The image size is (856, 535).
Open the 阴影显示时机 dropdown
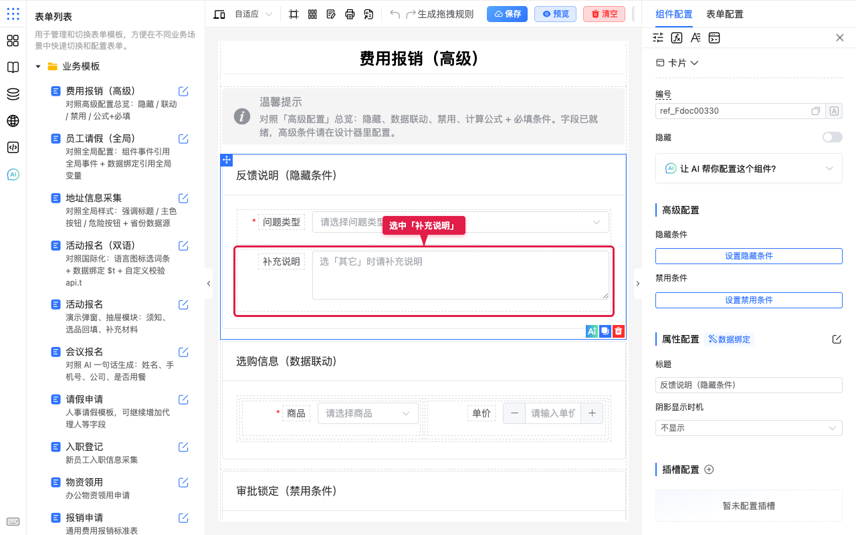[749, 428]
